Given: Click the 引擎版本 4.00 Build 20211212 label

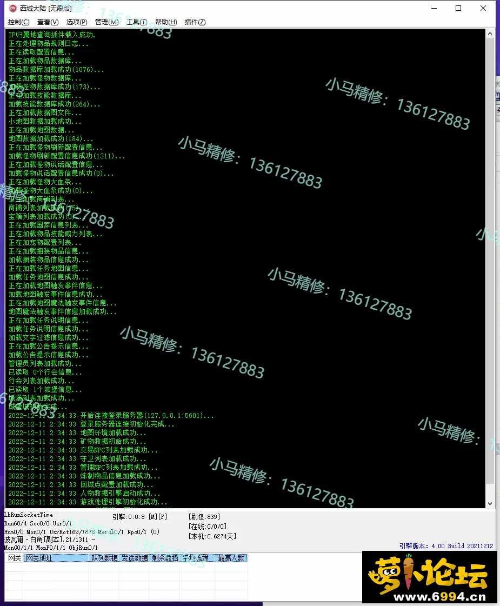Looking at the screenshot, I should point(446,545).
